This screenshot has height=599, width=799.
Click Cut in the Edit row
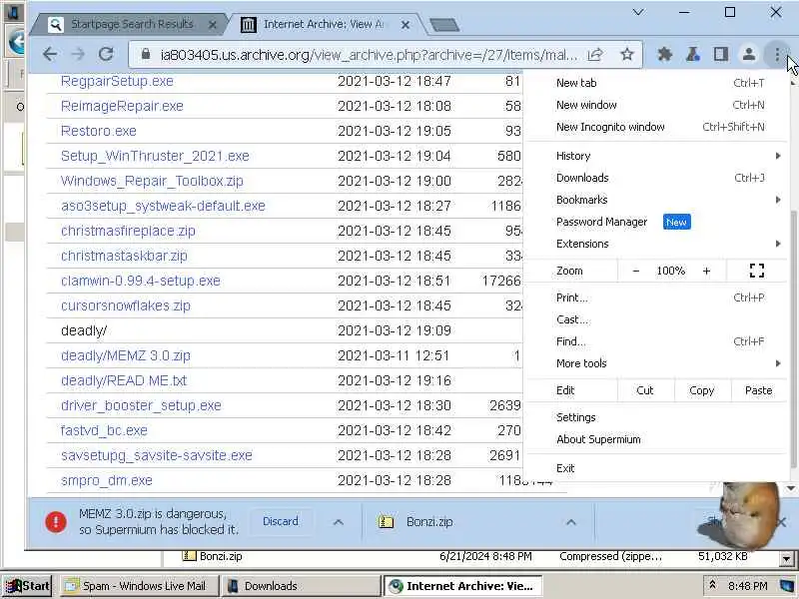click(645, 390)
